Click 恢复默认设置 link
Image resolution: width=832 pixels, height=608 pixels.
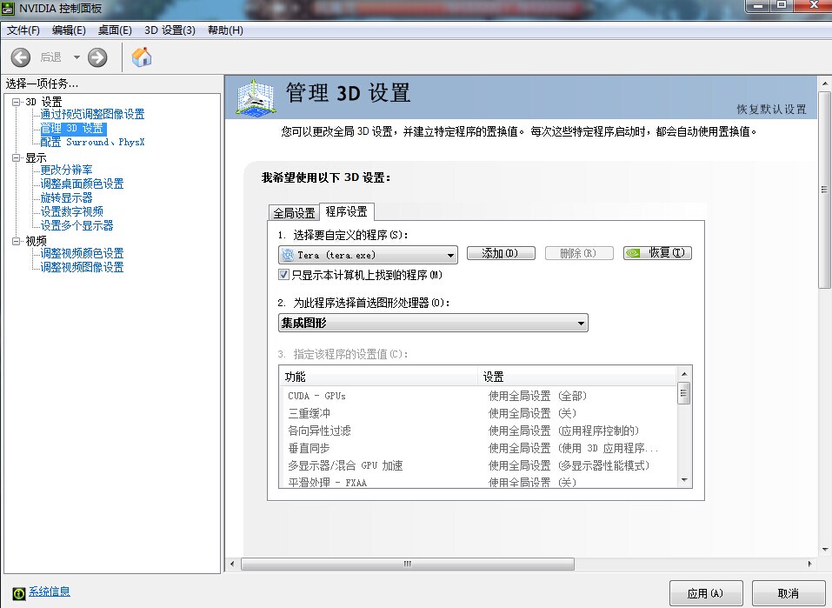pyautogui.click(x=771, y=110)
